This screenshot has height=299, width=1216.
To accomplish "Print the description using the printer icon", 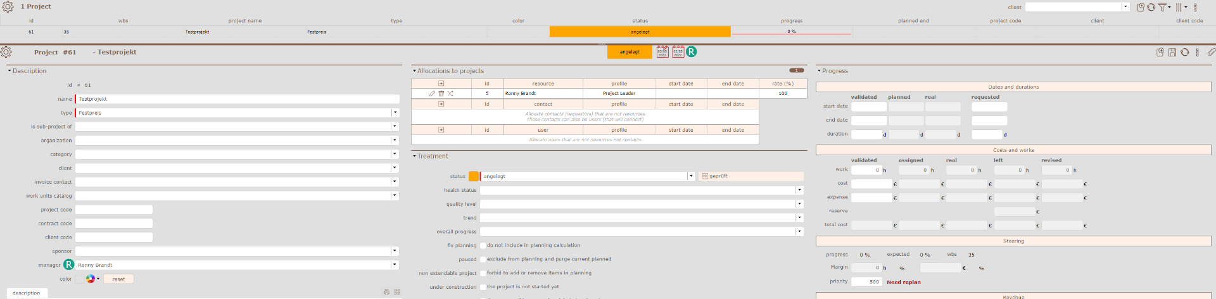I will coord(386,292).
